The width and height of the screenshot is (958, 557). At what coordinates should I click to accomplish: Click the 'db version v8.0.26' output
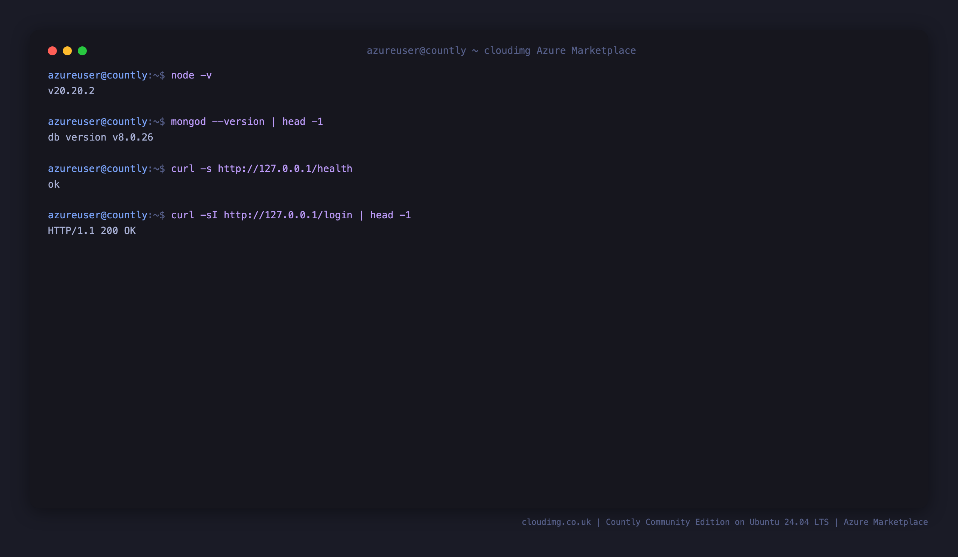[x=100, y=137]
